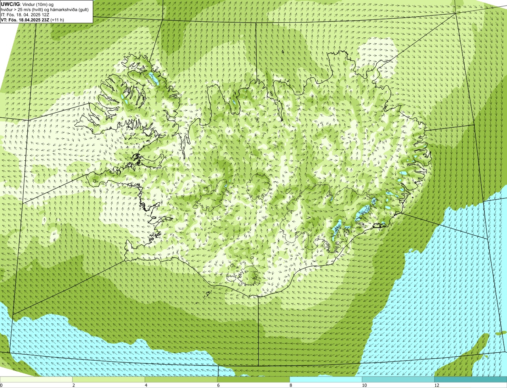
Task: Click the 8–10 m/s light cyan legend swatch
Action: tap(326, 379)
